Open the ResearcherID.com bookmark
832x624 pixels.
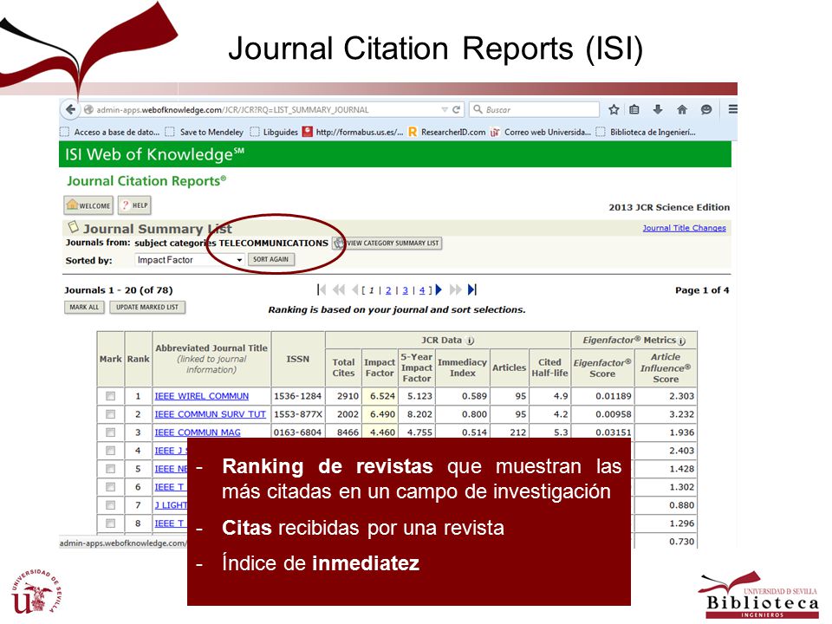(x=447, y=132)
